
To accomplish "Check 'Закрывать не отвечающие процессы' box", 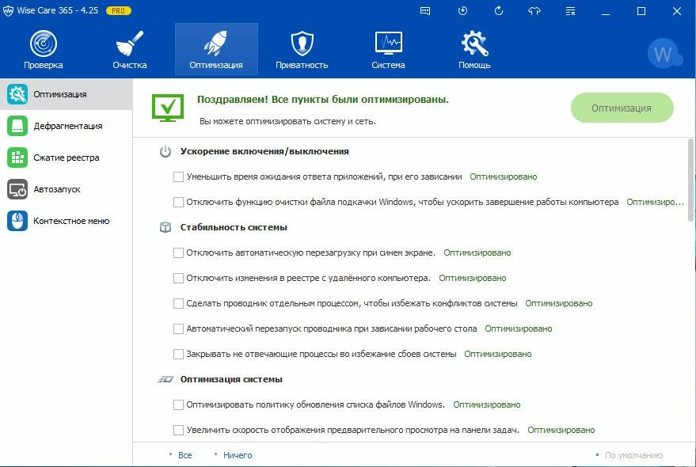I will click(178, 354).
